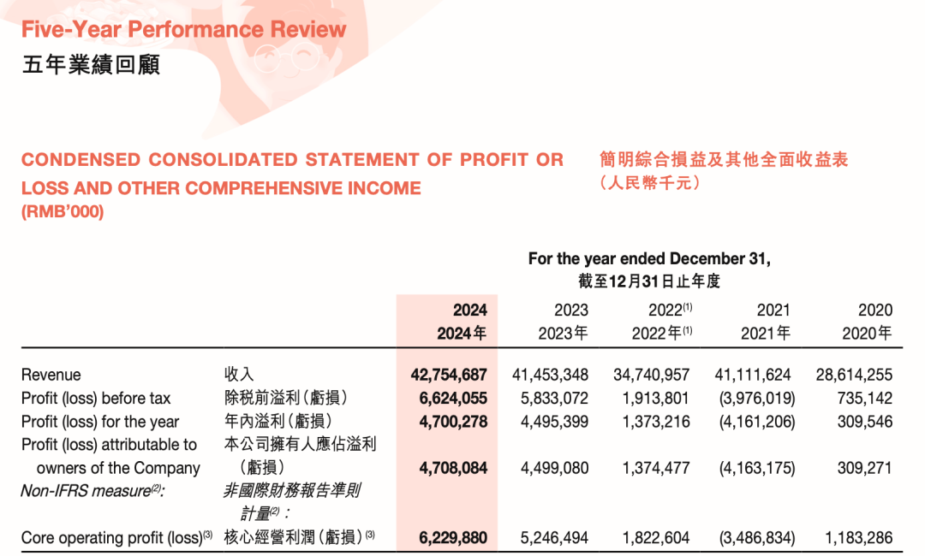The image size is (925, 556).
Task: Click the 2020 core profit 1,183,286
Action: 858,538
